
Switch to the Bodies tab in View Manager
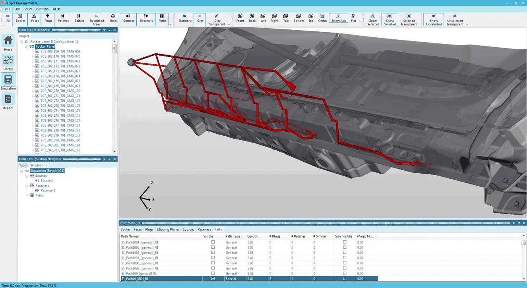tap(125, 229)
